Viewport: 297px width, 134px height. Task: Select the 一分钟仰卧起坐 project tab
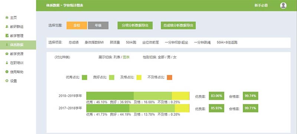[177, 43]
